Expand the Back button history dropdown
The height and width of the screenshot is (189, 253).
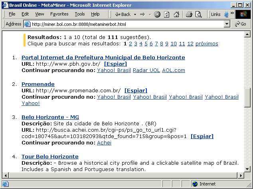point(134,14)
